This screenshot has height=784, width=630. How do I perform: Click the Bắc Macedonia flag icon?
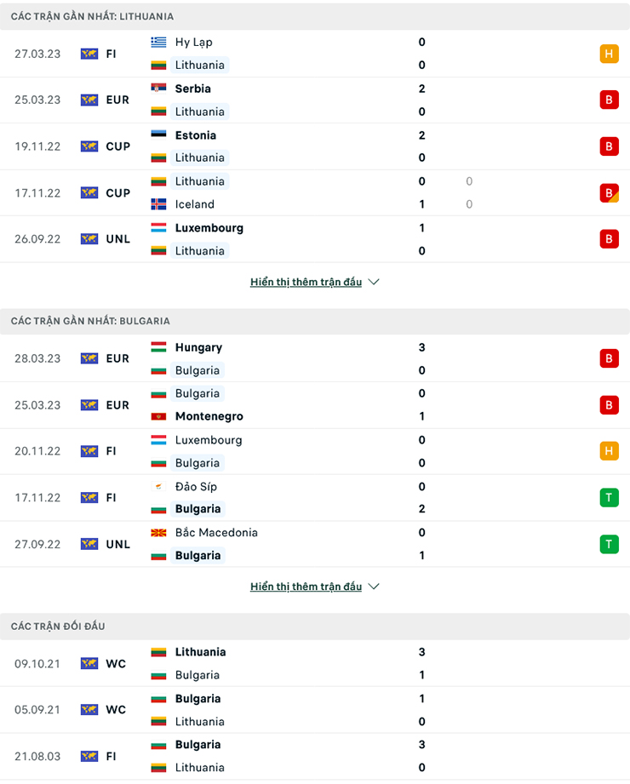coord(158,533)
